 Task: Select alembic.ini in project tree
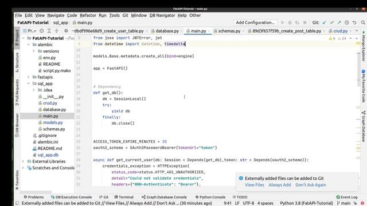point(48,142)
